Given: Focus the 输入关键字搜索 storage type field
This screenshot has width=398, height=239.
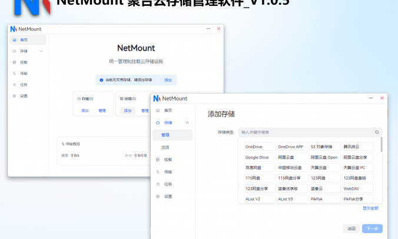Looking at the screenshot, I should coord(310,132).
